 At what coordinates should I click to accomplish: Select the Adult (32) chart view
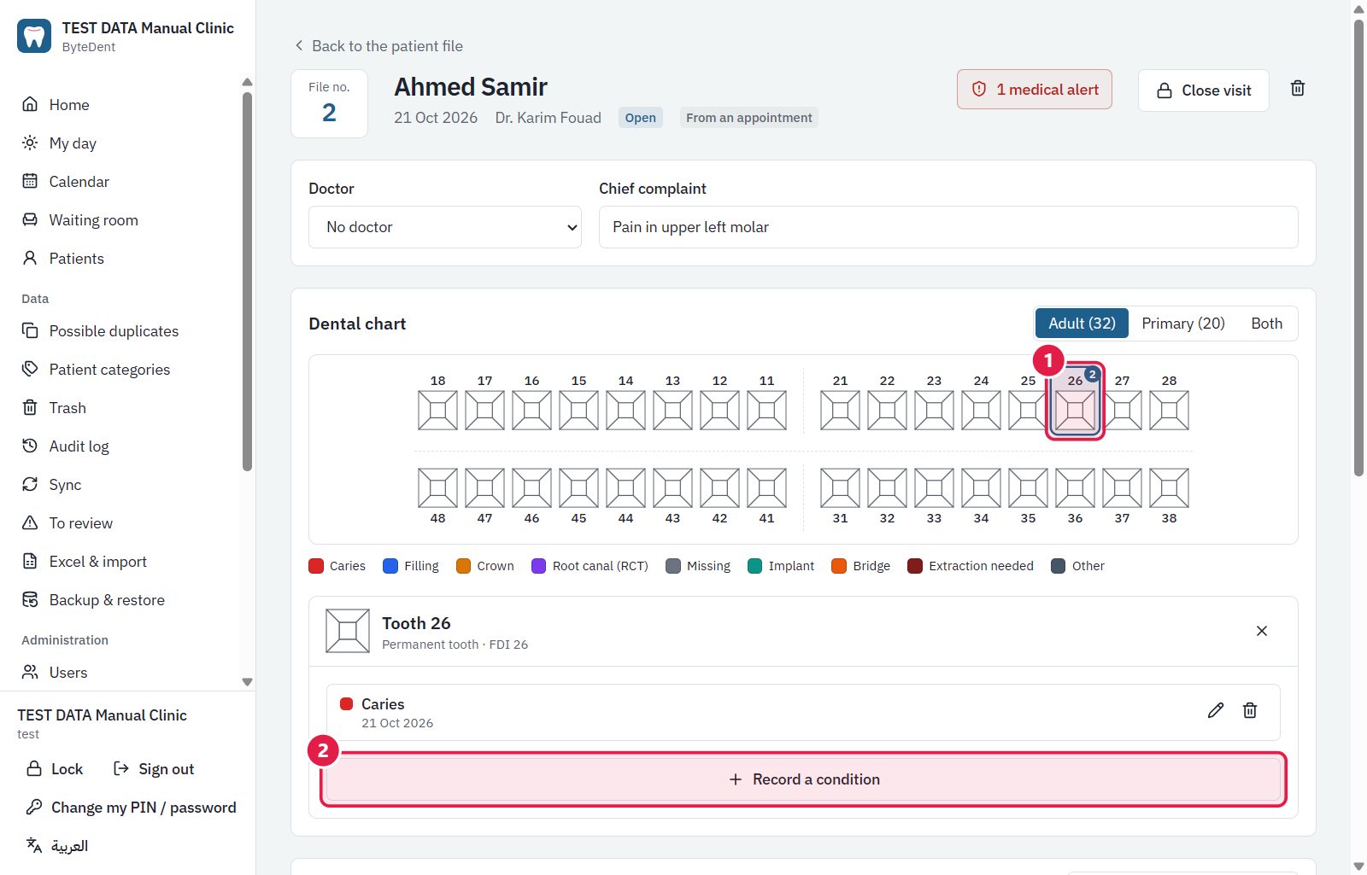point(1082,324)
